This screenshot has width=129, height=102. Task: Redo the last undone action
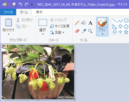[x=27, y=5]
